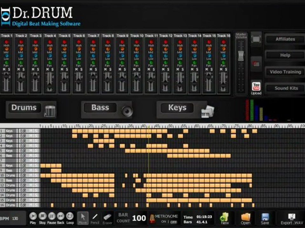The image size is (305, 228).
Task: Click bar 50 on the timeline ruler
Action: coord(170,126)
